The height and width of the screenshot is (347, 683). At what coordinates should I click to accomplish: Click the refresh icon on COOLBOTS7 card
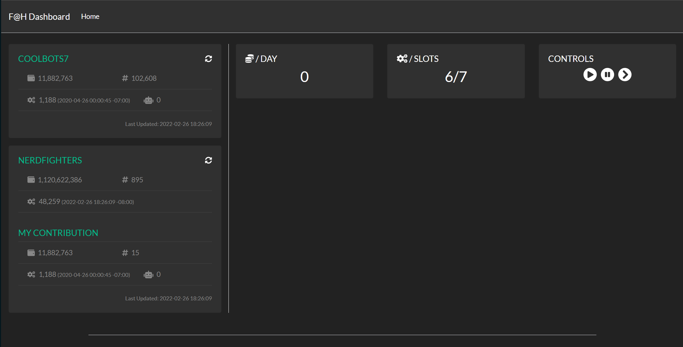(x=208, y=59)
